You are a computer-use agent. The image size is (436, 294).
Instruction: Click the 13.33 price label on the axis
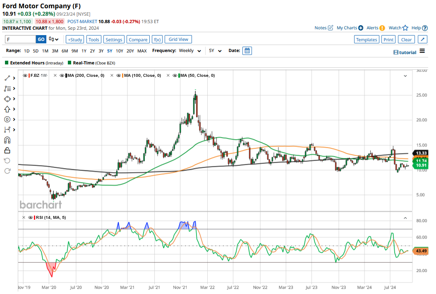(x=421, y=153)
